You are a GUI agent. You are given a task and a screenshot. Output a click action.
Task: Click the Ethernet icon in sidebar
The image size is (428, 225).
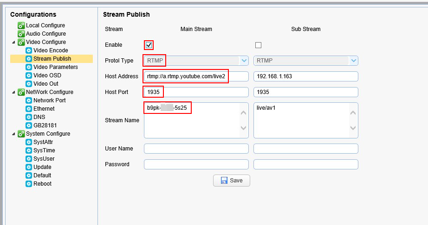[x=29, y=109]
